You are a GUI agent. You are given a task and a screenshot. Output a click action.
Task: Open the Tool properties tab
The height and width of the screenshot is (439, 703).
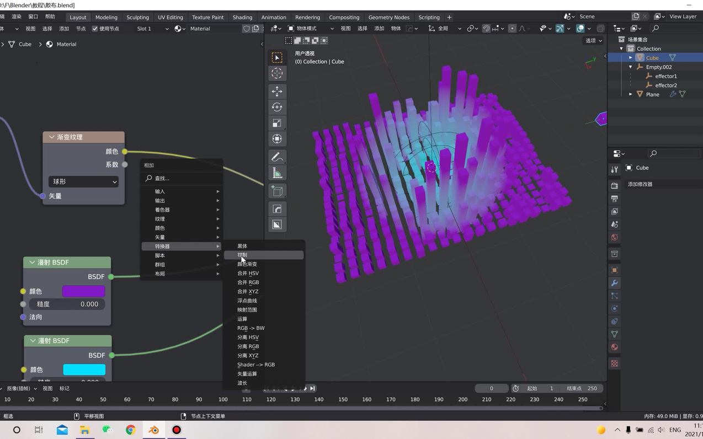coord(614,169)
